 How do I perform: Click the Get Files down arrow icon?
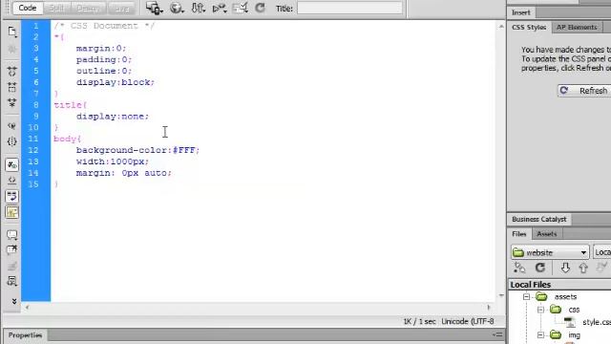(565, 268)
